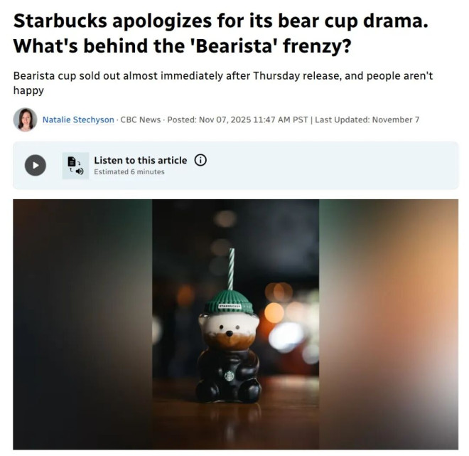Click the green beanie lid on the cup
This screenshot has width=469, height=456.
click(x=229, y=302)
